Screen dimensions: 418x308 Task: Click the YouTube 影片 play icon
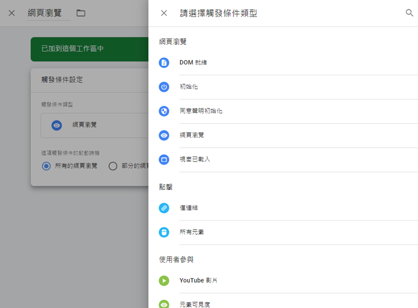coord(164,280)
